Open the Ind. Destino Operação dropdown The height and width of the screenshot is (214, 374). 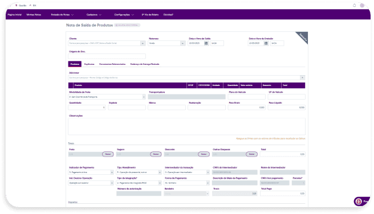tap(91, 183)
